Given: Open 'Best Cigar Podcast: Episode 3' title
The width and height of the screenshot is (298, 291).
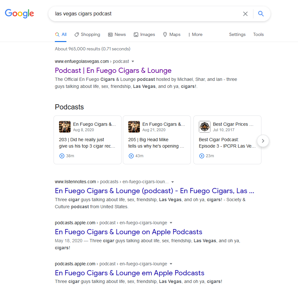Looking at the screenshot, I should 227,143.
